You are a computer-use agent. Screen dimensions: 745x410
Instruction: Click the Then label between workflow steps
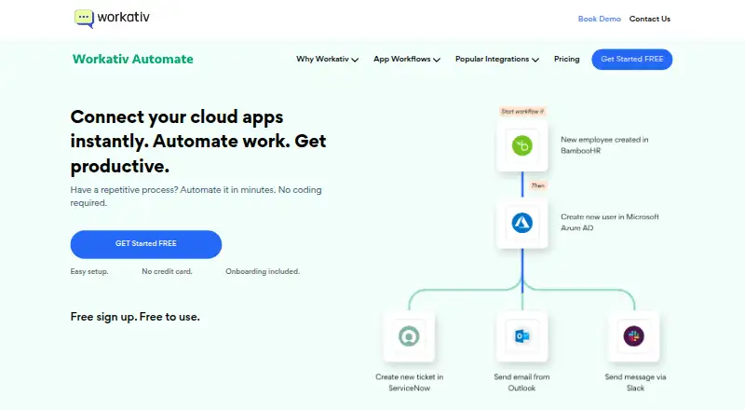pos(538,185)
